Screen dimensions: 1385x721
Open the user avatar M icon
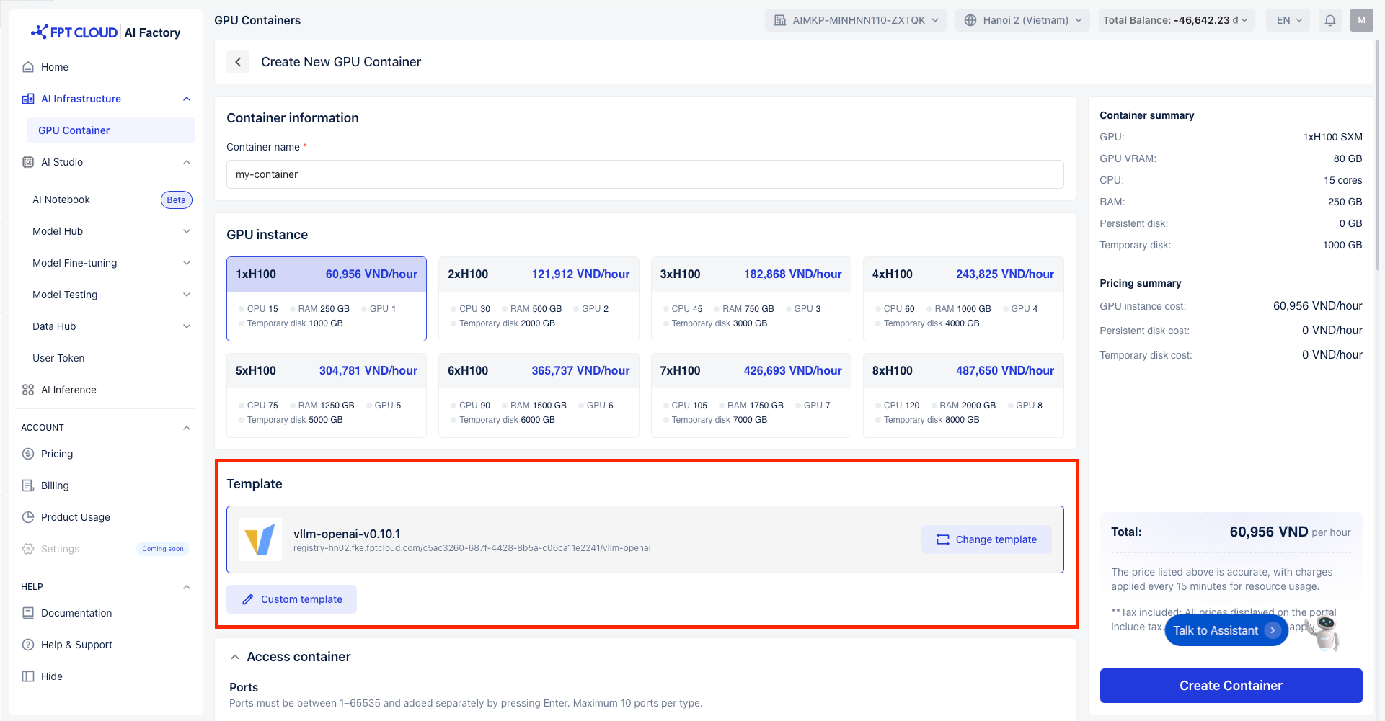(x=1361, y=20)
